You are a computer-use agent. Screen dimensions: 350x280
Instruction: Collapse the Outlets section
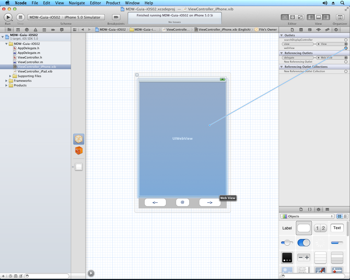282,35
